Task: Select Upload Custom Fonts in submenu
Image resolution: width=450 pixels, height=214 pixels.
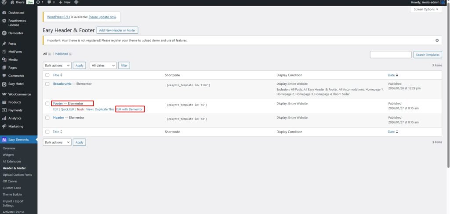Action: 17,174
